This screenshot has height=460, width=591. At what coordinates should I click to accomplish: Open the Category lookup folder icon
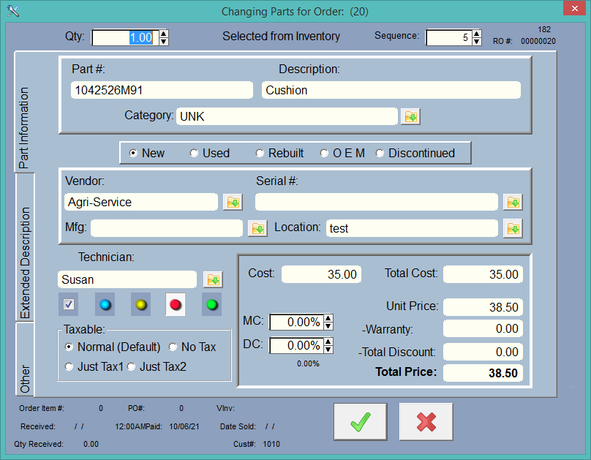pyautogui.click(x=410, y=116)
